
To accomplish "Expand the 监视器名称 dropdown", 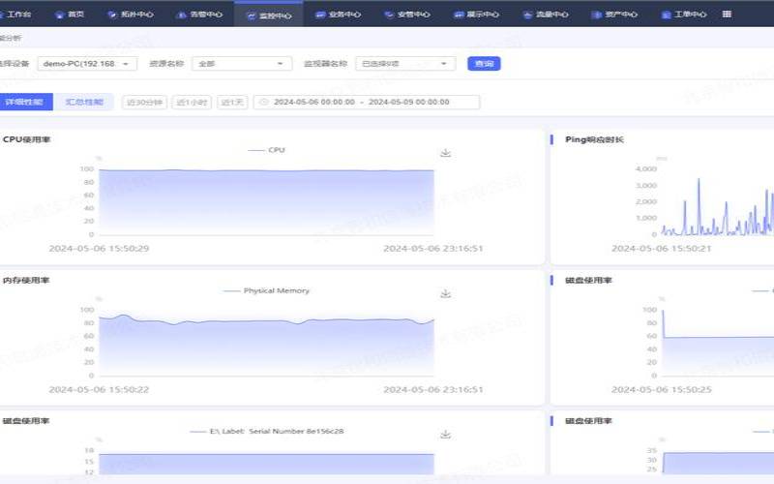I will [404, 64].
